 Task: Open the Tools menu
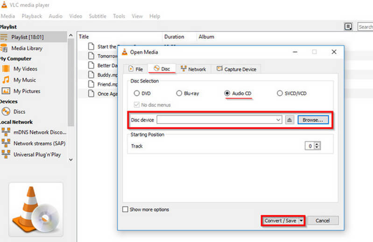119,16
